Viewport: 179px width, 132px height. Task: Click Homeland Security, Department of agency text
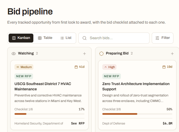click(39, 123)
